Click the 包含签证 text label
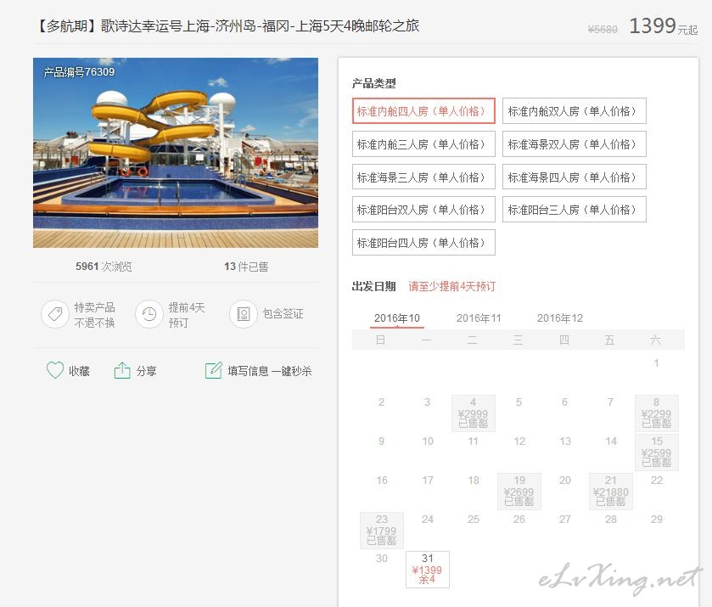Viewport: 712px width, 607px height. click(283, 313)
